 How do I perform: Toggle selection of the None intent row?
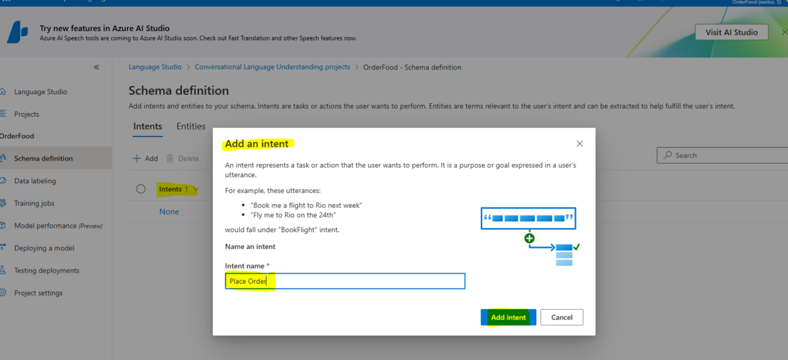[141, 211]
